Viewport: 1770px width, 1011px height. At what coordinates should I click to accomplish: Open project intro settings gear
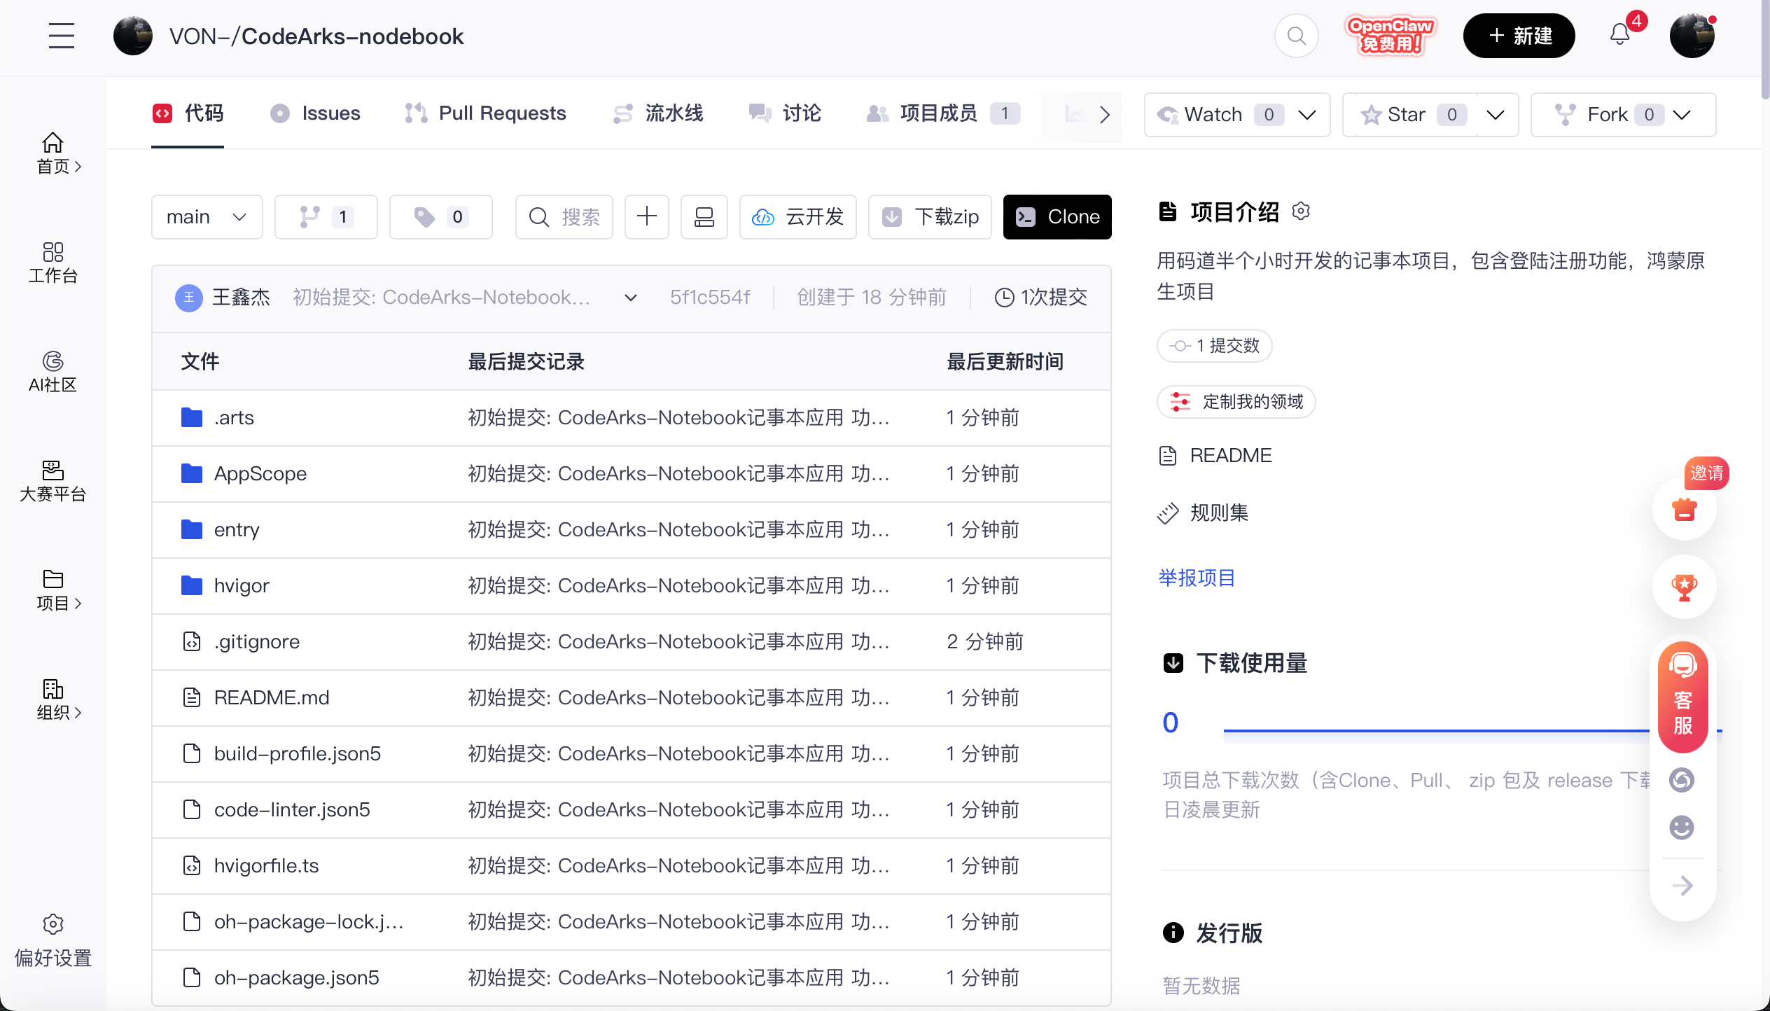[1302, 211]
